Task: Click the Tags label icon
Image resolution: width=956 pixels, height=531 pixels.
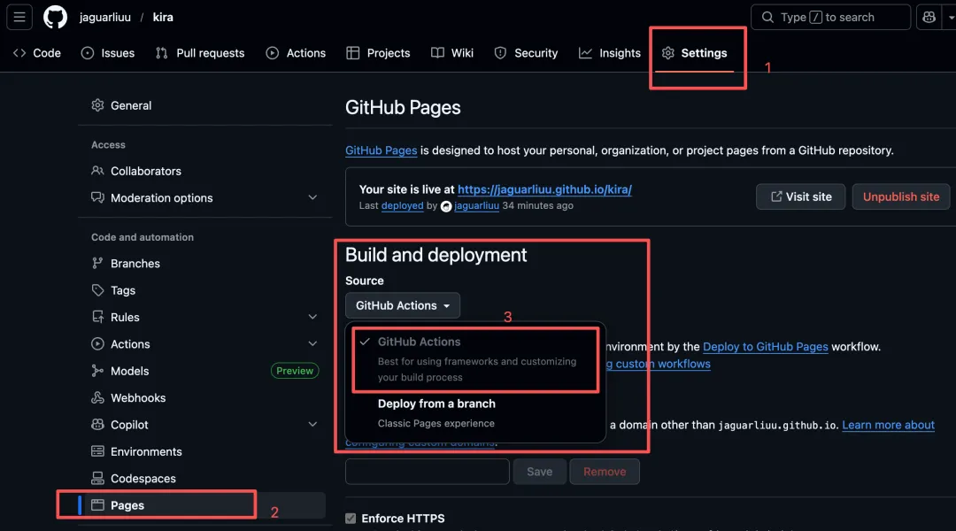Action: tap(97, 290)
